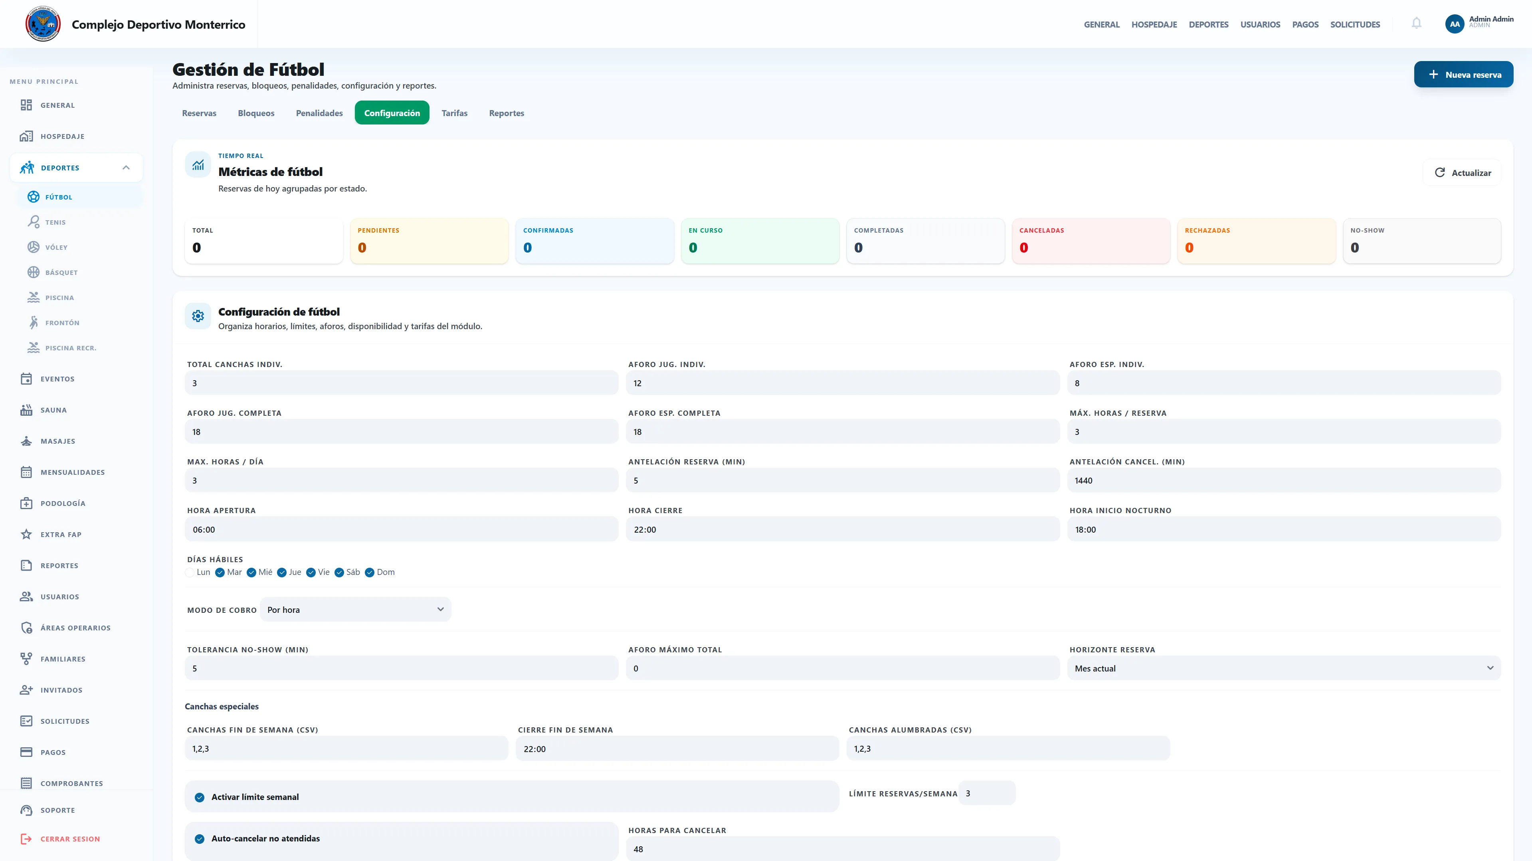
Task: Open the Hospedaje building icon in sidebar
Action: click(x=26, y=136)
